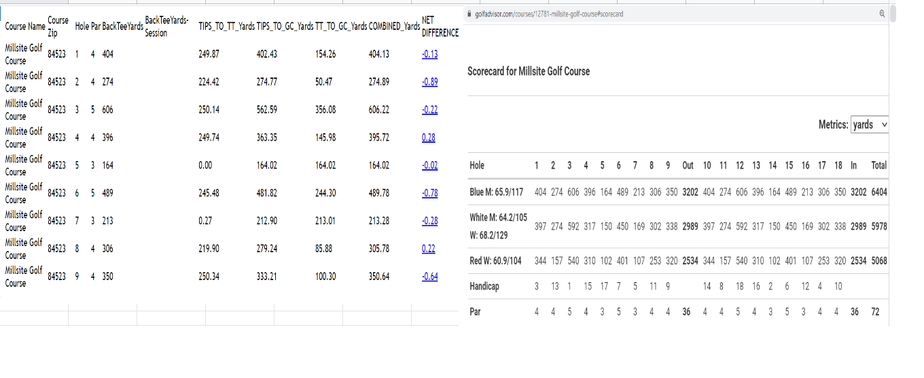The width and height of the screenshot is (924, 378).
Task: Open the Metrics yards dropdown
Action: [x=869, y=125]
